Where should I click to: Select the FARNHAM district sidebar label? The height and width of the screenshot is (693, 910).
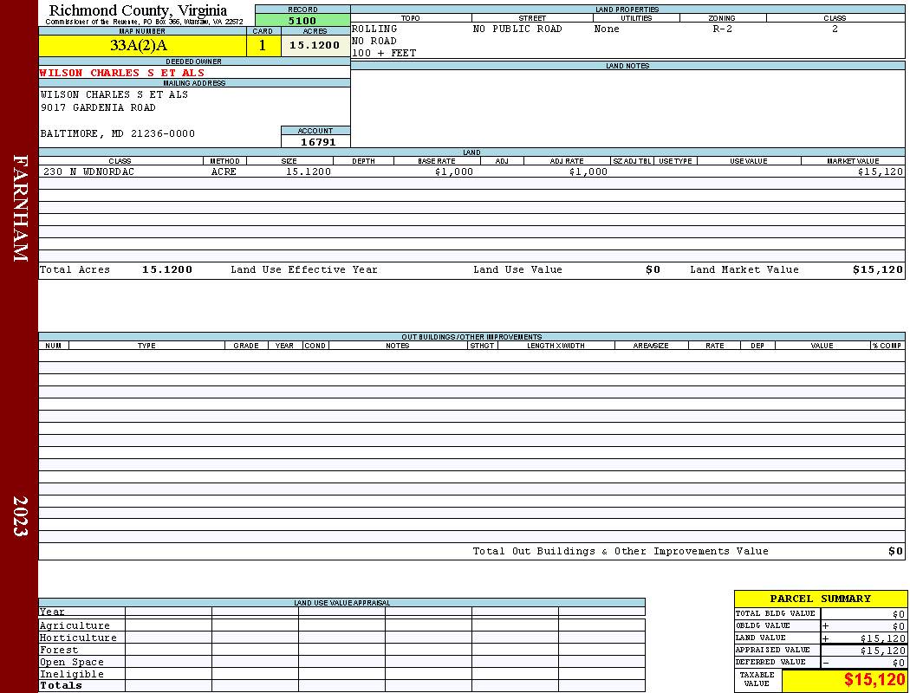pos(19,208)
